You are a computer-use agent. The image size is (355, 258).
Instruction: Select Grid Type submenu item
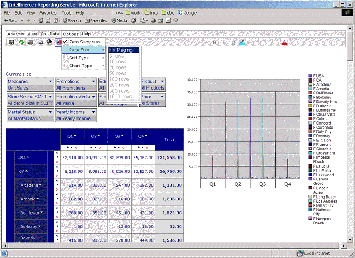pos(83,58)
